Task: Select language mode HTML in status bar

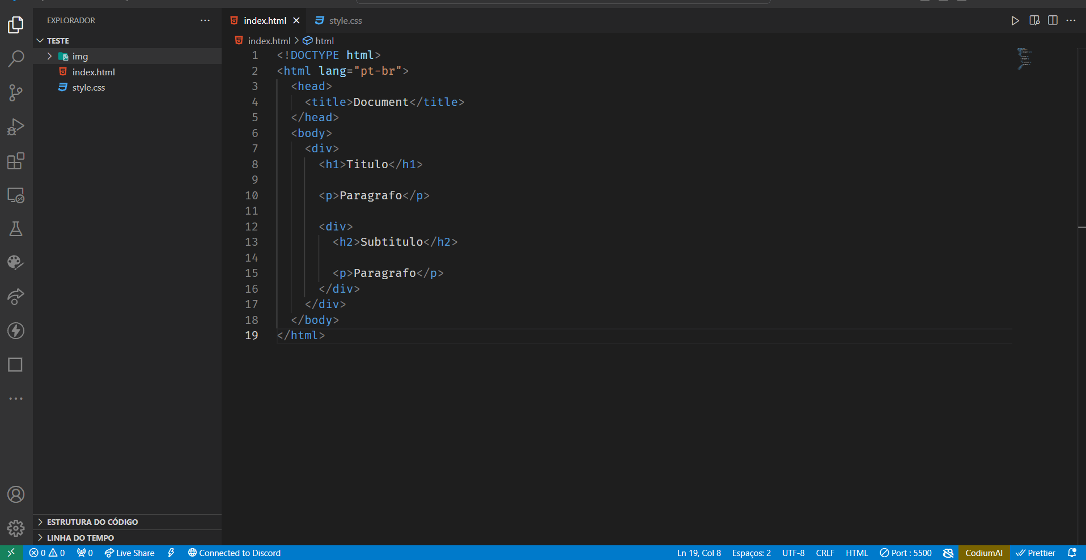Action: point(856,553)
